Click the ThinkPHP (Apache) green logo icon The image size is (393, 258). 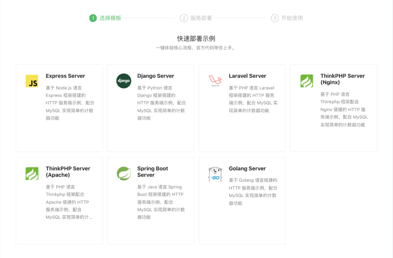coord(32,173)
